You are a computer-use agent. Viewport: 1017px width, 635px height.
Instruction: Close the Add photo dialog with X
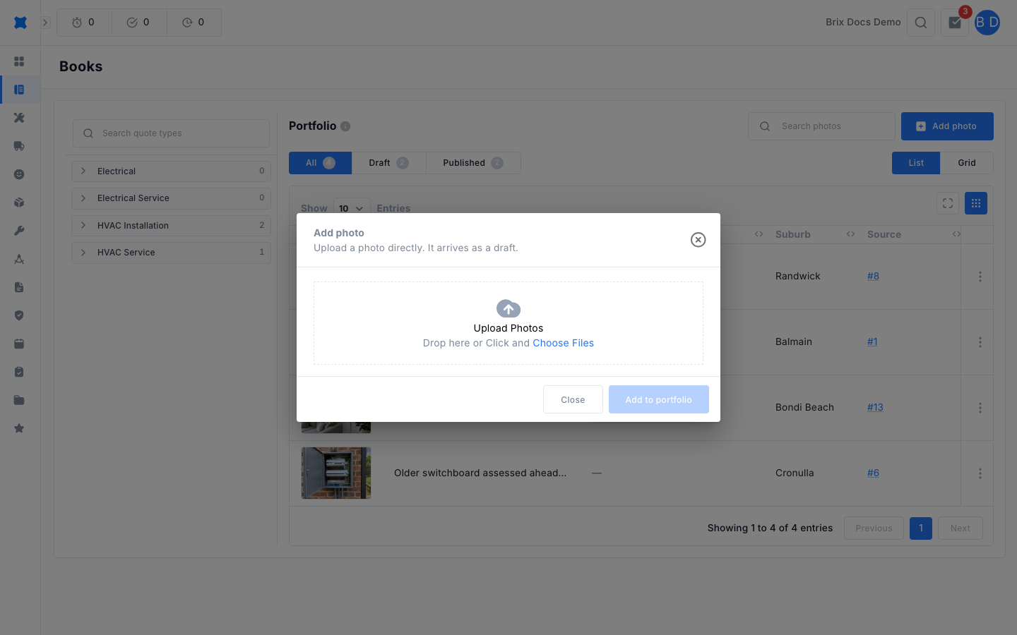(x=698, y=240)
